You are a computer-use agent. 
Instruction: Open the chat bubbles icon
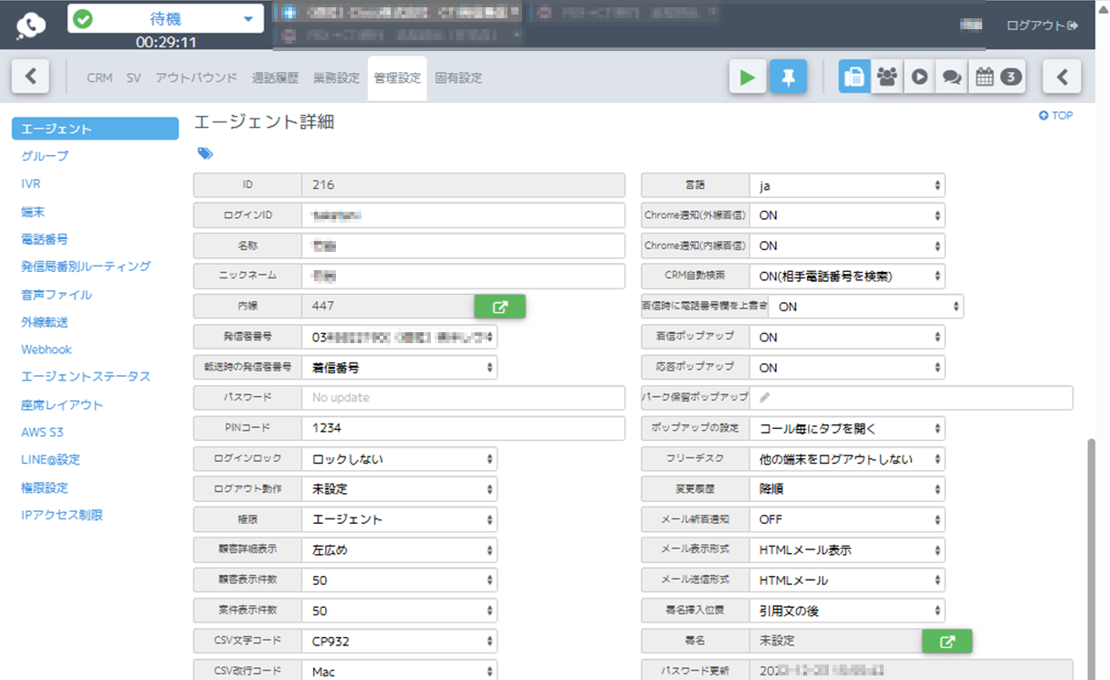coord(951,77)
